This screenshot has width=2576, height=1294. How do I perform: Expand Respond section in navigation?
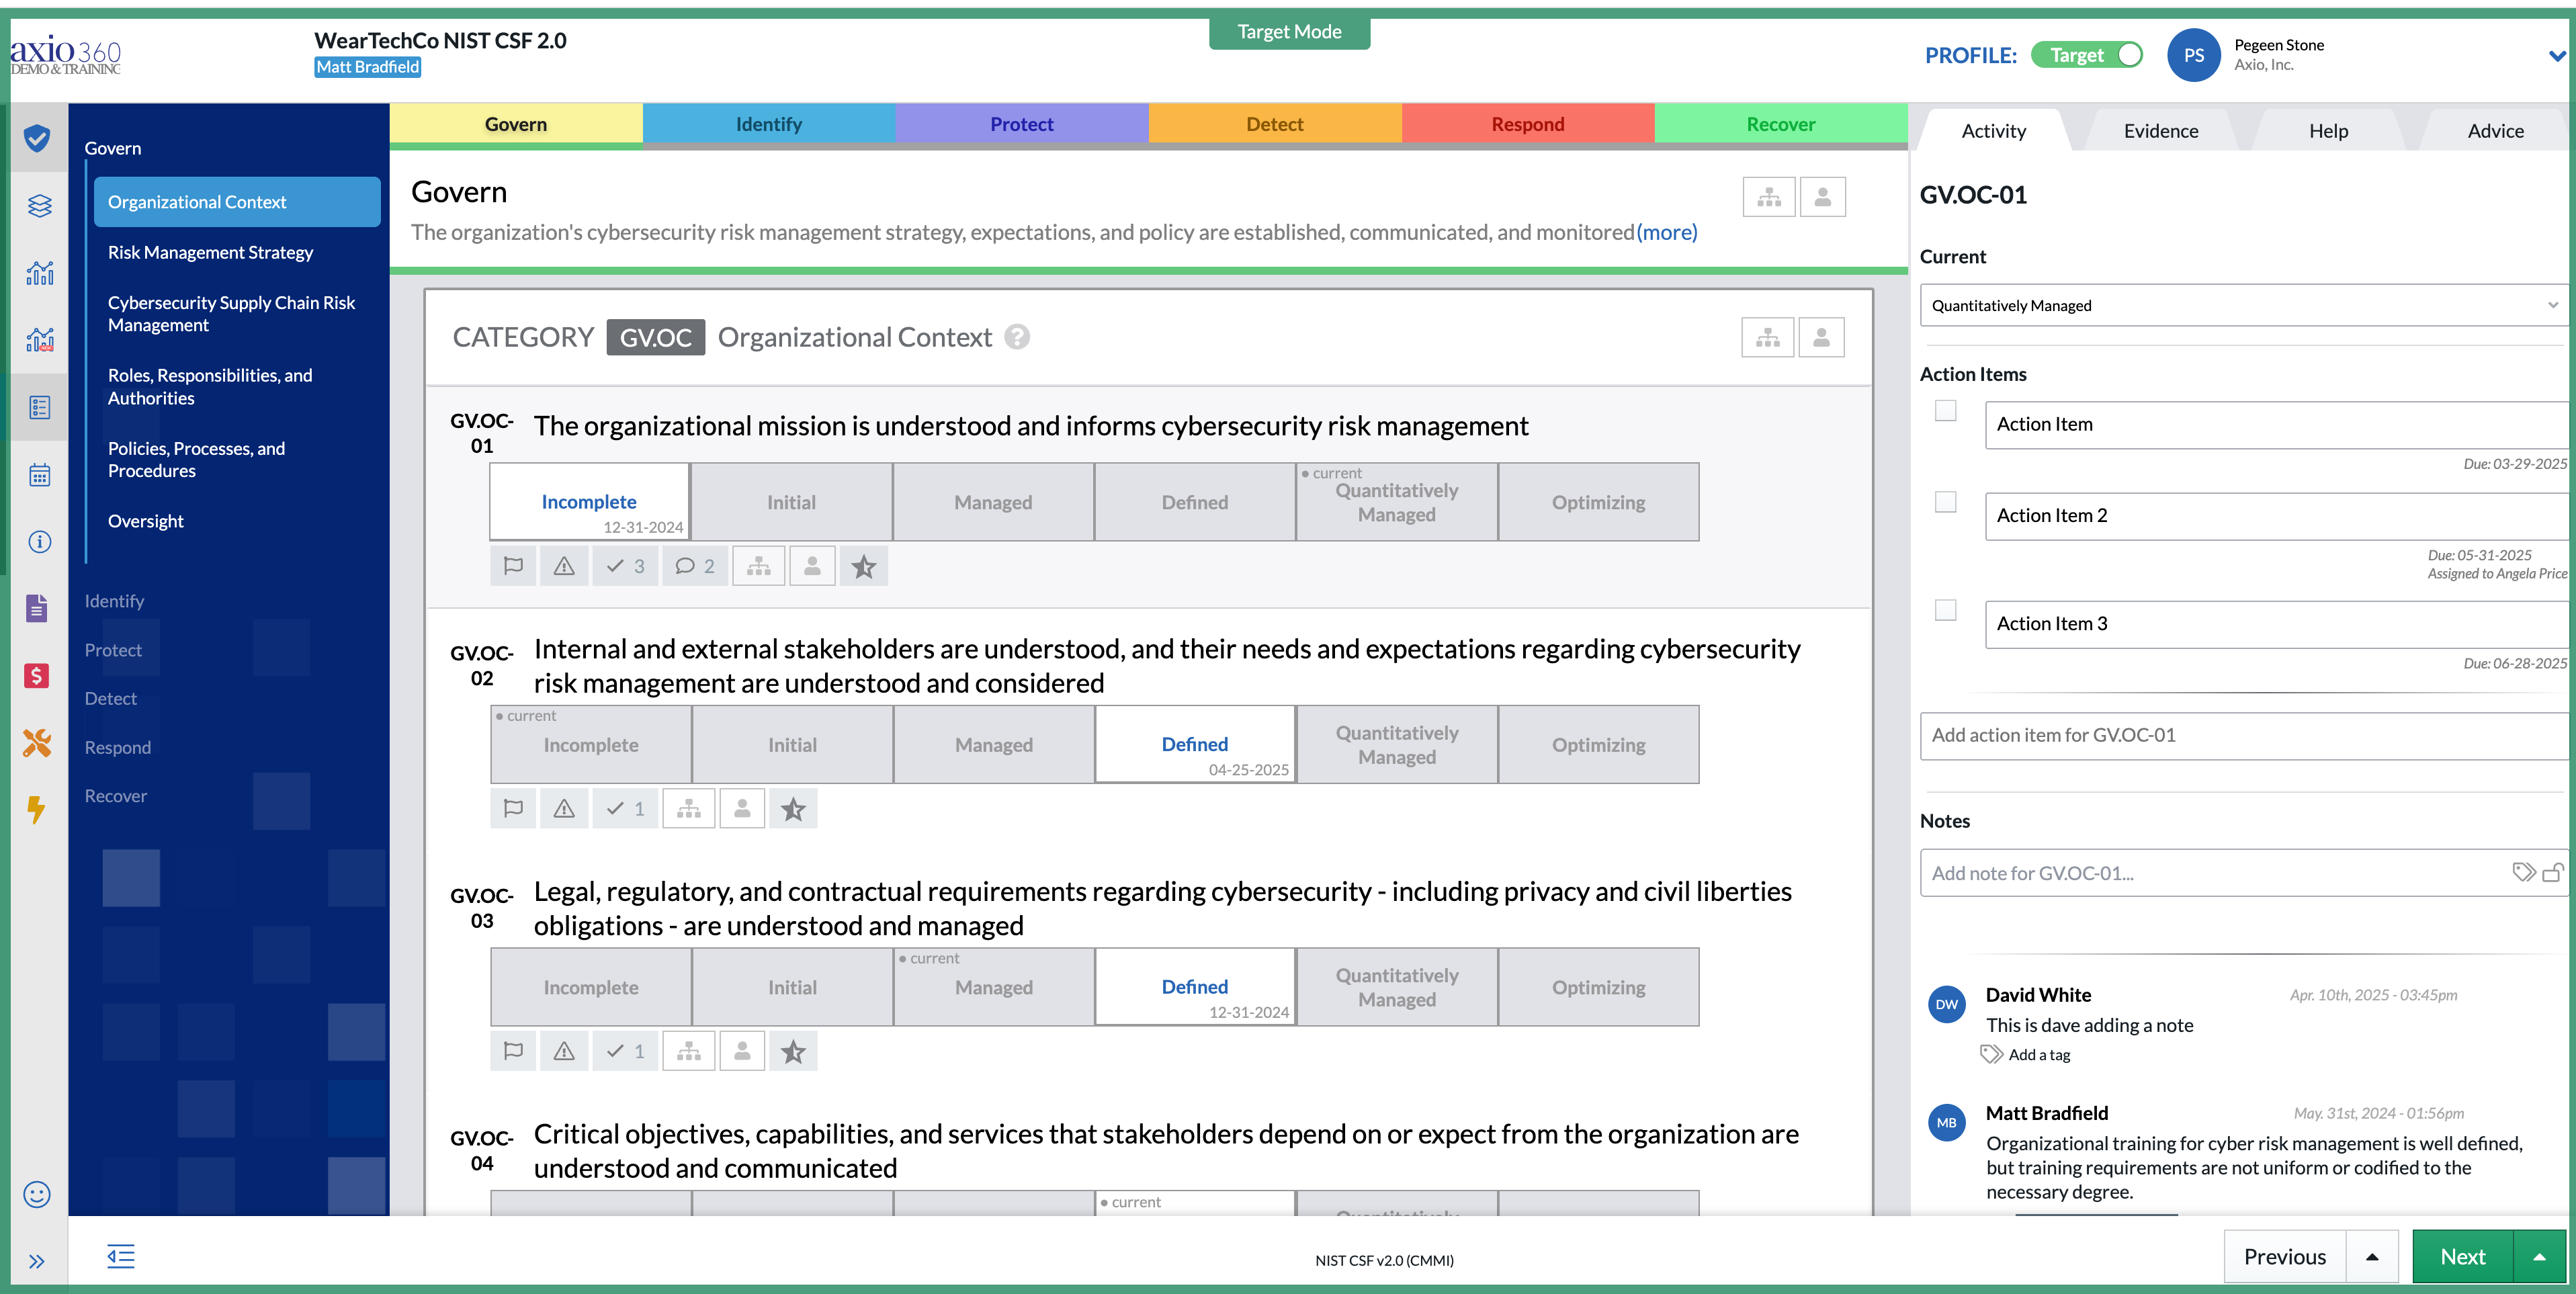[118, 748]
